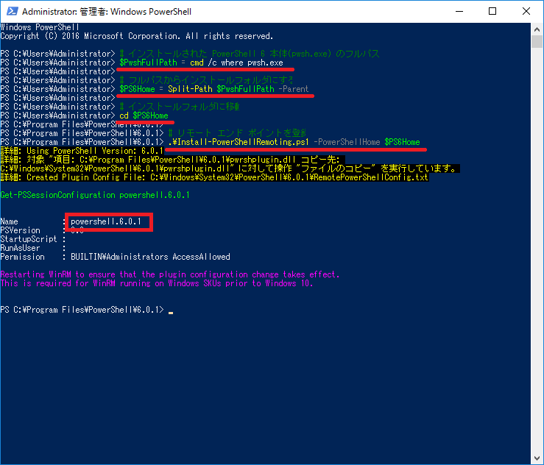Click the comment 'インストールフォルダに移動'
The height and width of the screenshot is (465, 544).
pyautogui.click(x=180, y=107)
